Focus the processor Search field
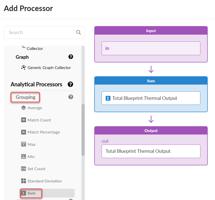This screenshot has width=215, height=200. coord(40,32)
